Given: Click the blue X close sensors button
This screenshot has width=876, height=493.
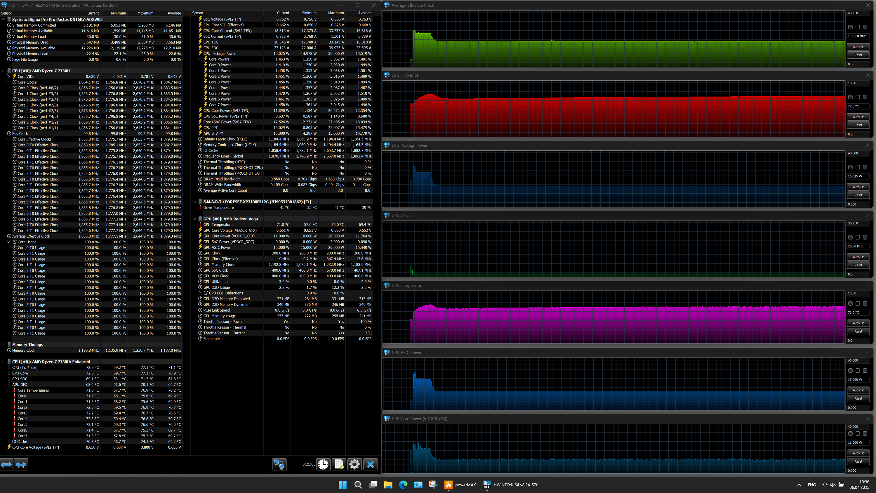Looking at the screenshot, I should 370,464.
